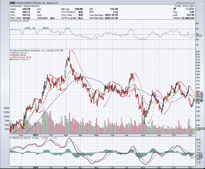Select the 154.44 MA(50) price tag

click(x=199, y=96)
